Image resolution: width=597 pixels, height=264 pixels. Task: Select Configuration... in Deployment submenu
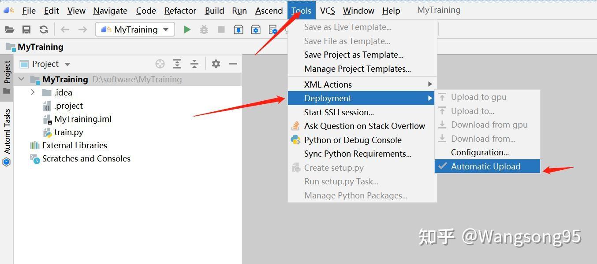coord(480,152)
